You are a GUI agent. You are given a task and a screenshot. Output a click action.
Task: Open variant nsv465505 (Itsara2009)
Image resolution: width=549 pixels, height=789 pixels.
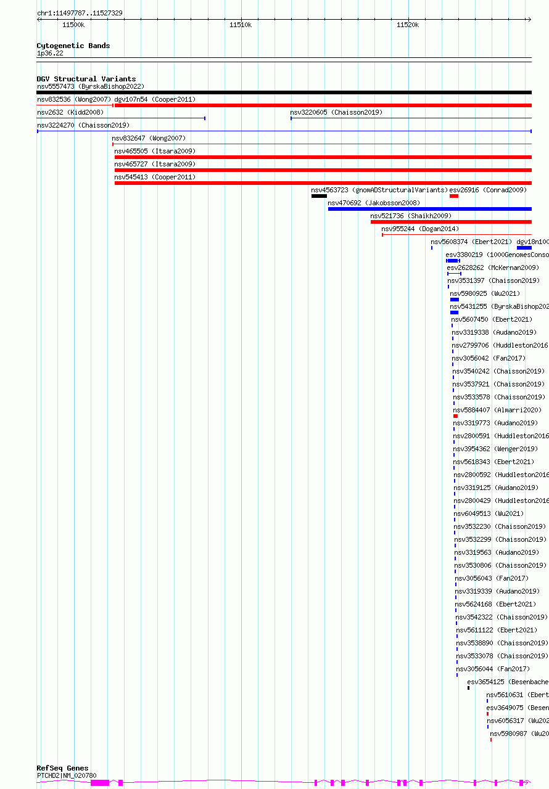tap(155, 151)
